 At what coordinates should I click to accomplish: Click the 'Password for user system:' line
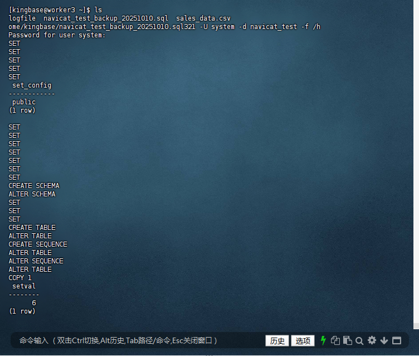point(57,35)
